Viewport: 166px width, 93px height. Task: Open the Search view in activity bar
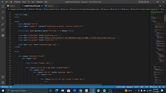(x=3, y=12)
